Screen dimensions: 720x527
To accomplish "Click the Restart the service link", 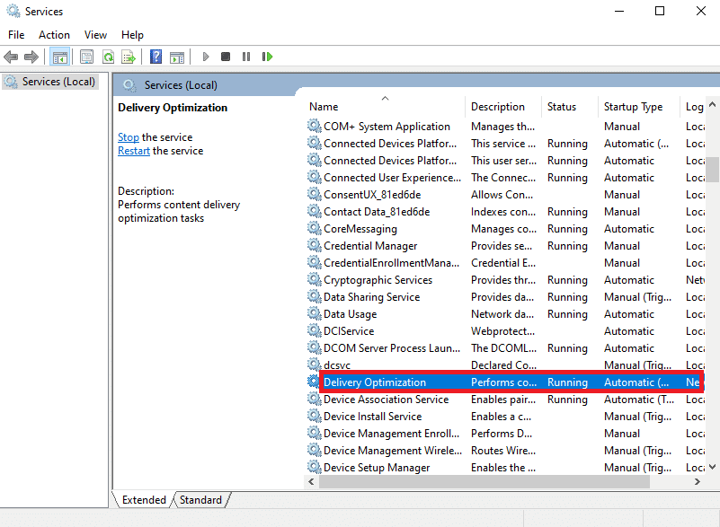I will [134, 151].
